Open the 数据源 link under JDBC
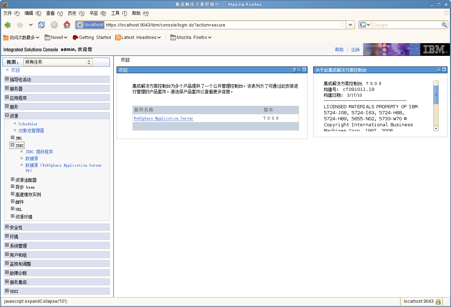Image resolution: width=451 pixels, height=307 pixels. (x=32, y=158)
